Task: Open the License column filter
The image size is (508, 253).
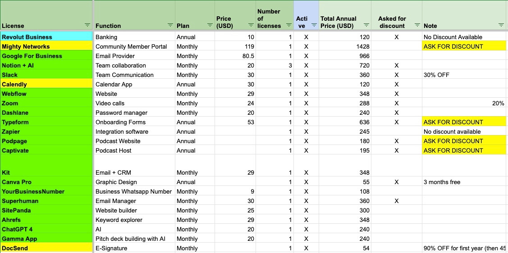Action: (87, 25)
